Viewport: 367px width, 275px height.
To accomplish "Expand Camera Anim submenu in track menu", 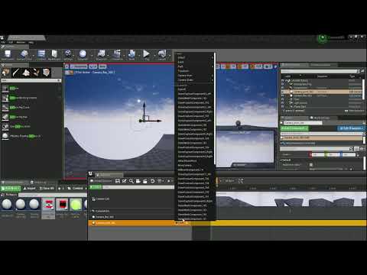I will coord(195,76).
